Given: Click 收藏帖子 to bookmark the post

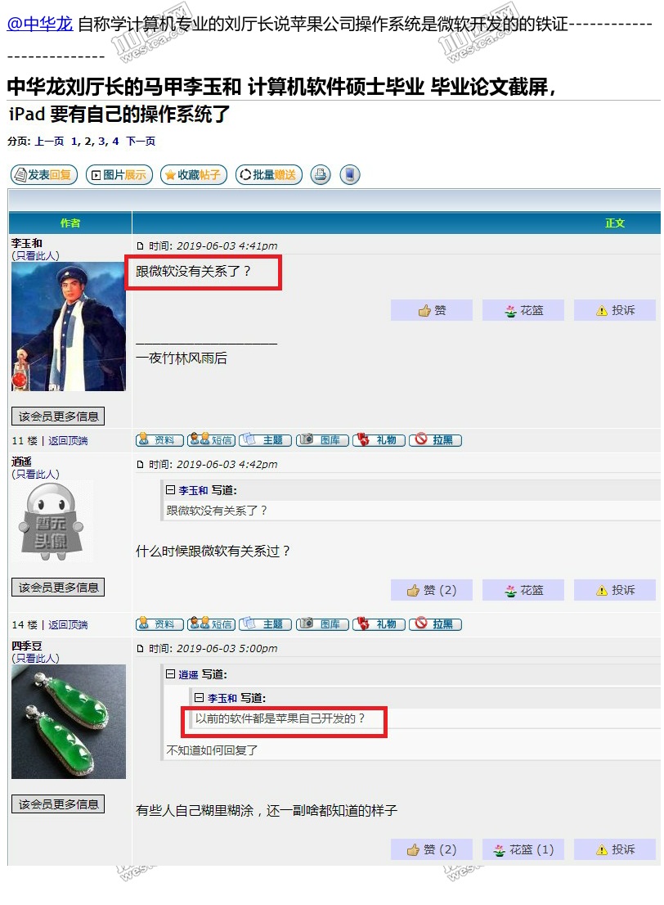Looking at the screenshot, I should [194, 174].
